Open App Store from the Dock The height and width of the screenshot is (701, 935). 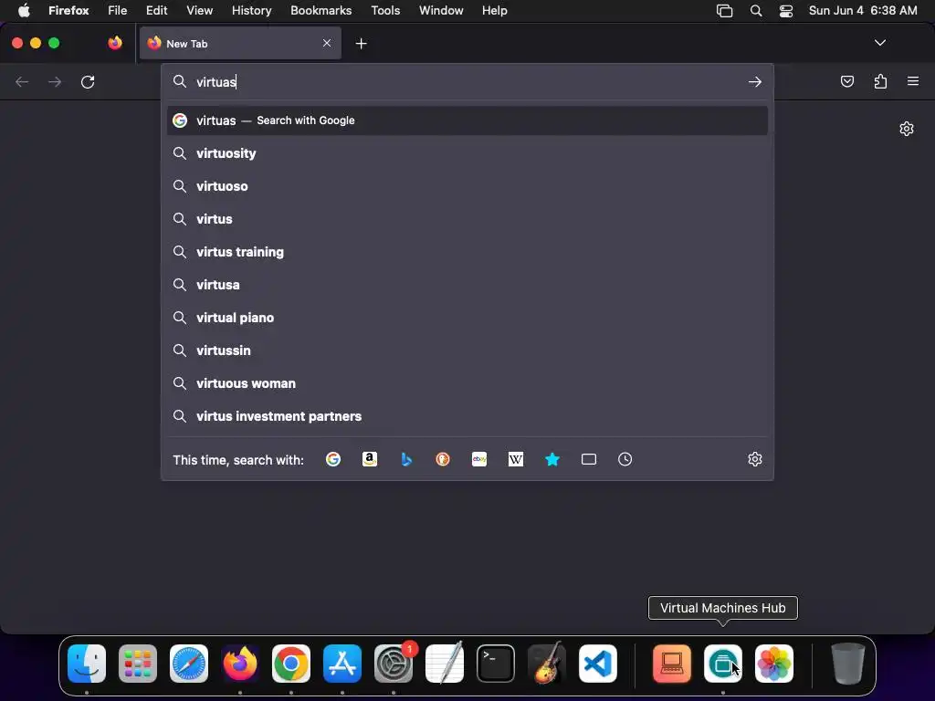(342, 663)
